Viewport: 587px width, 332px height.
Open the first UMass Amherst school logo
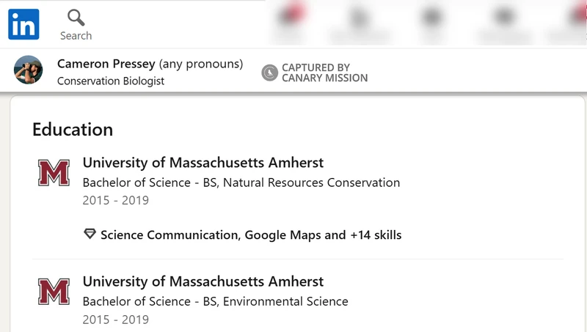click(54, 172)
